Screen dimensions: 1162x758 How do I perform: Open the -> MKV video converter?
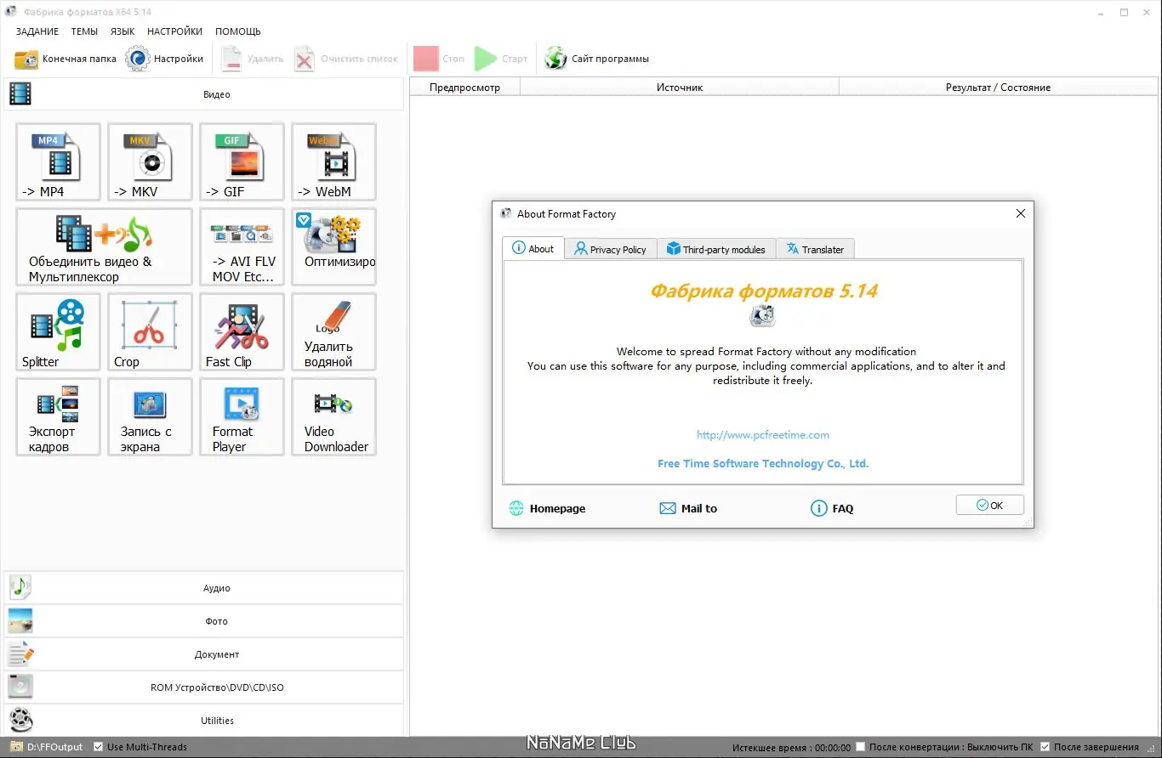click(150, 162)
